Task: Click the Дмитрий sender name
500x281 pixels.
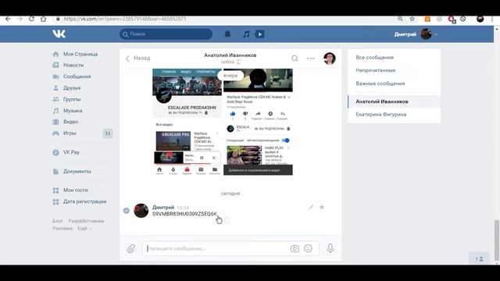Action: pos(163,208)
